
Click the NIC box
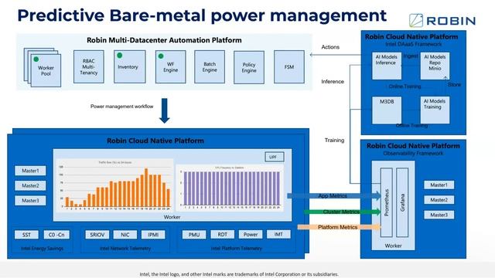pos(125,235)
